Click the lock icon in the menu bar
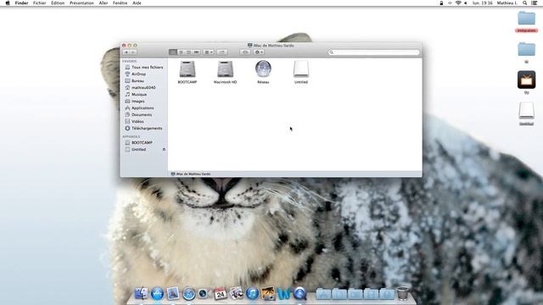Image resolution: width=543 pixels, height=305 pixels. click(441, 3)
